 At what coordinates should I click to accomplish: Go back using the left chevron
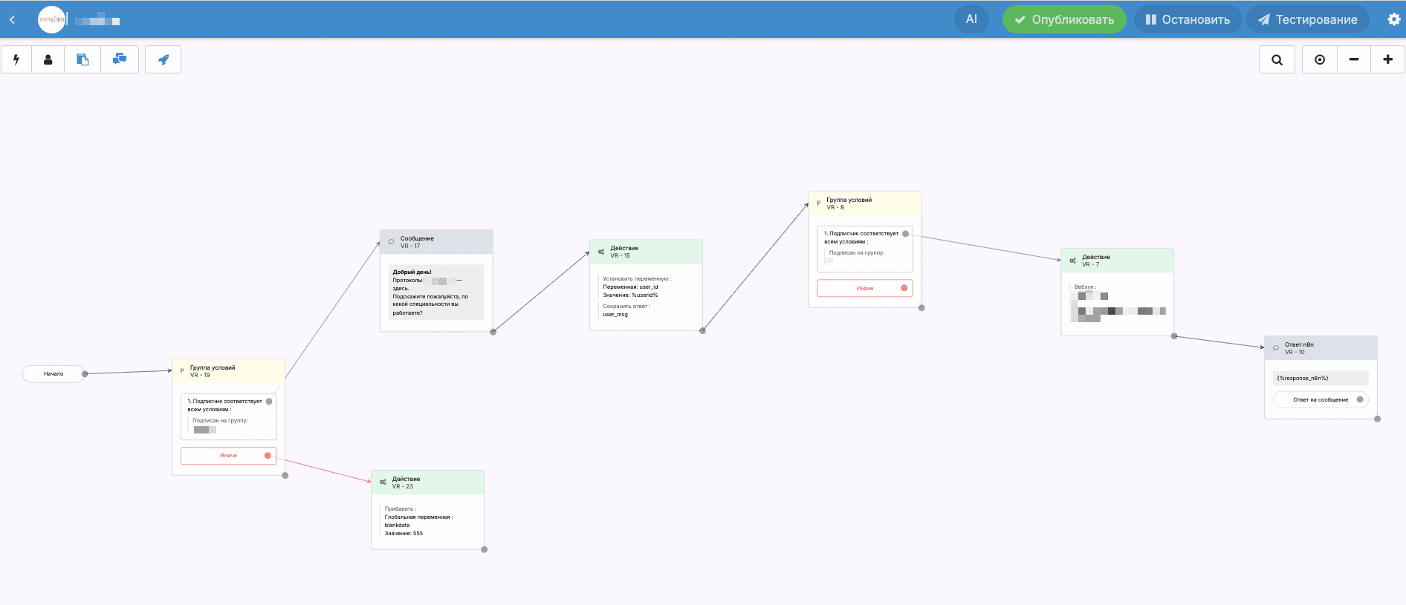[13, 20]
